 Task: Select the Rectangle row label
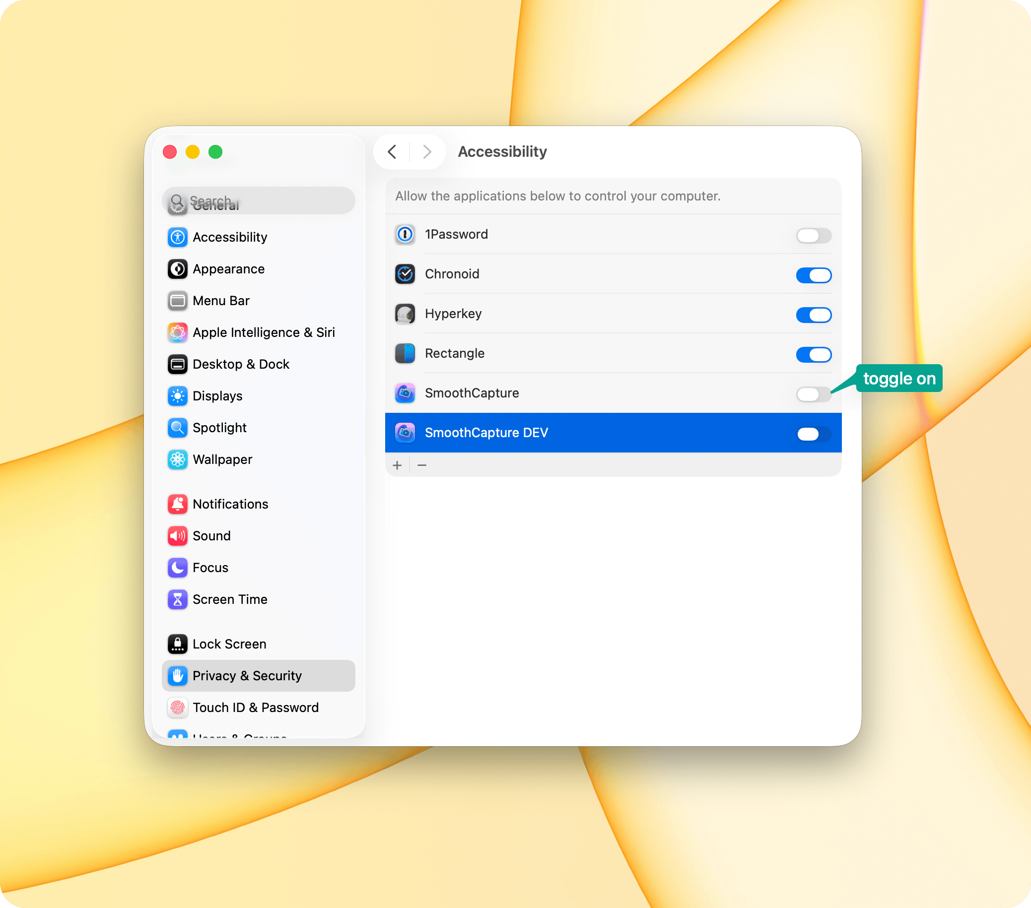455,353
